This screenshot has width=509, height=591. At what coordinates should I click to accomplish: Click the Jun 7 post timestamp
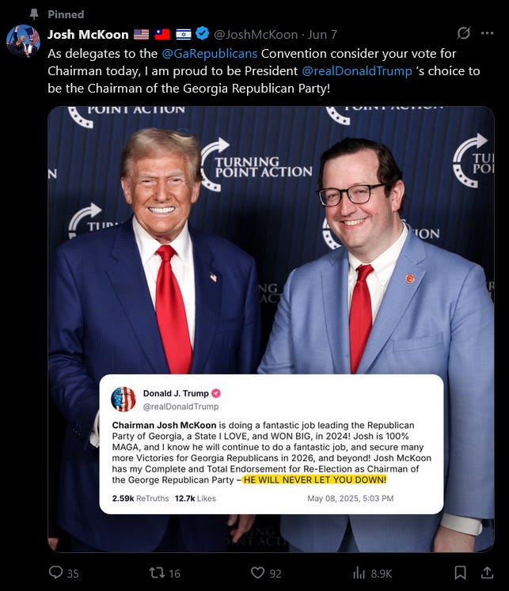(x=322, y=34)
